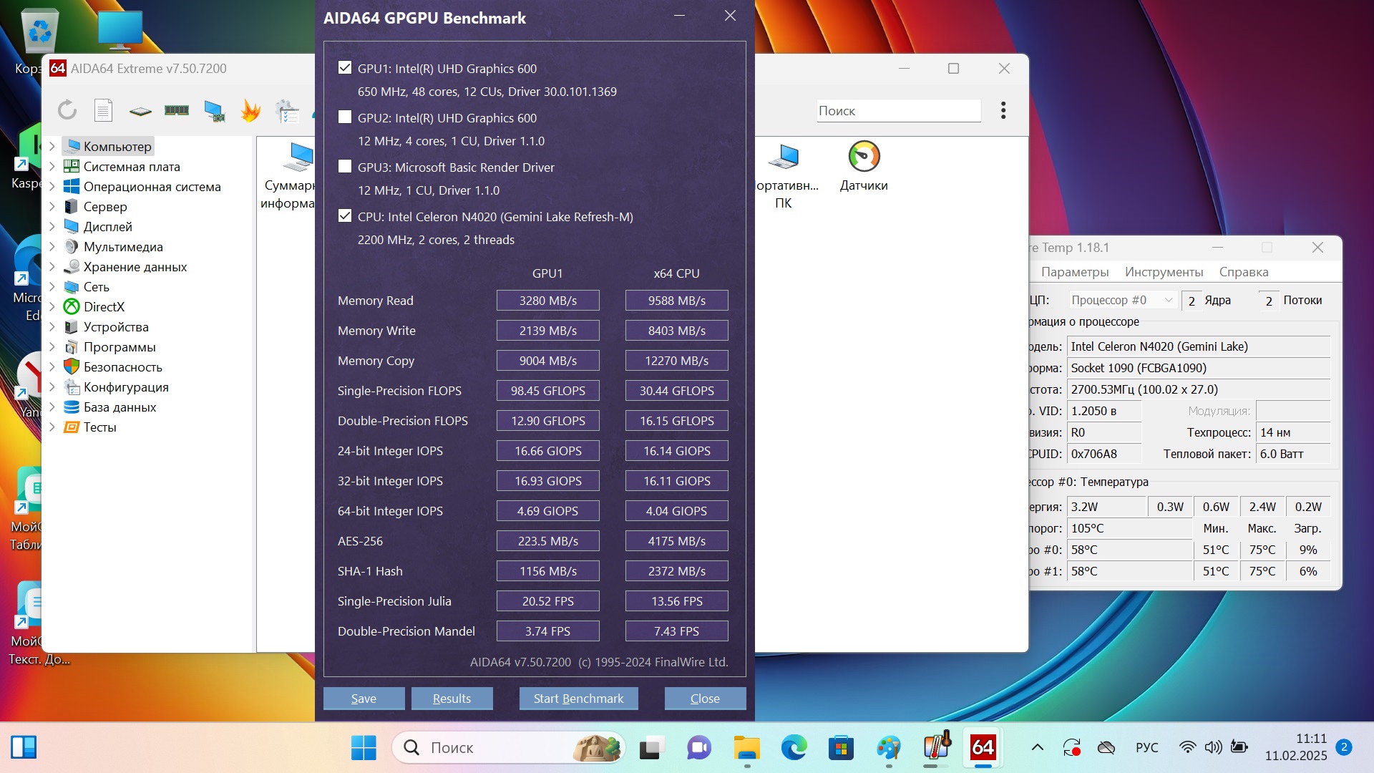This screenshot has width=1374, height=773.
Task: Open the Paint icon in taskbar
Action: [x=889, y=748]
